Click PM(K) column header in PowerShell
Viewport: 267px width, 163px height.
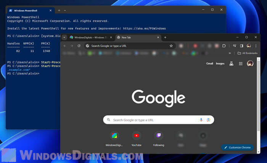[45, 43]
